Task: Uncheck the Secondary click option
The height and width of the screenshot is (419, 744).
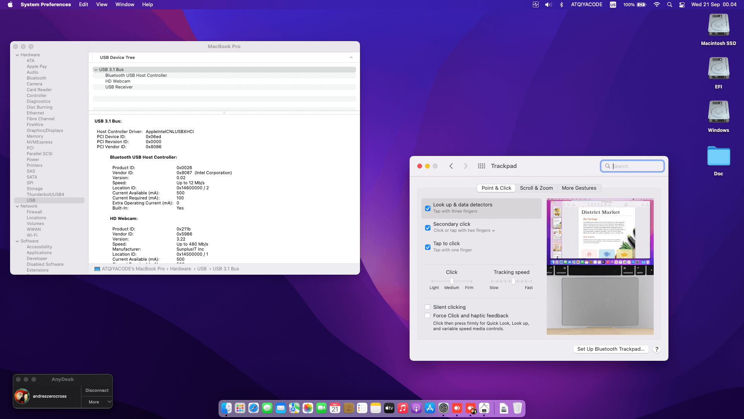Action: coord(428,228)
